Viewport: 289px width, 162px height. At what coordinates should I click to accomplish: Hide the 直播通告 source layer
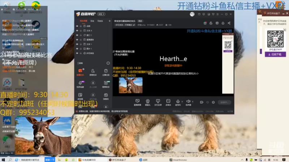(x=77, y=40)
